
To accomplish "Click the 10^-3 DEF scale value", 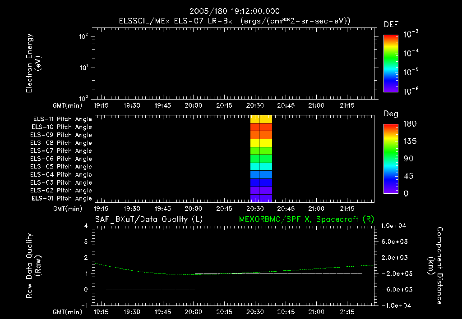I will tap(411, 34).
